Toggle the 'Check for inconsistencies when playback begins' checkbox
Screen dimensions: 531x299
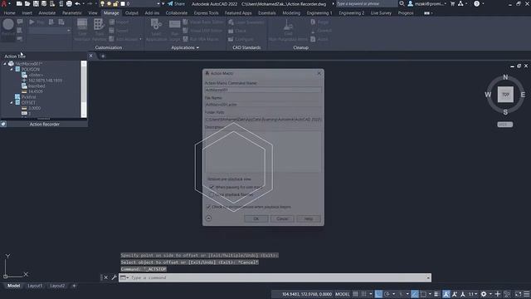208,207
